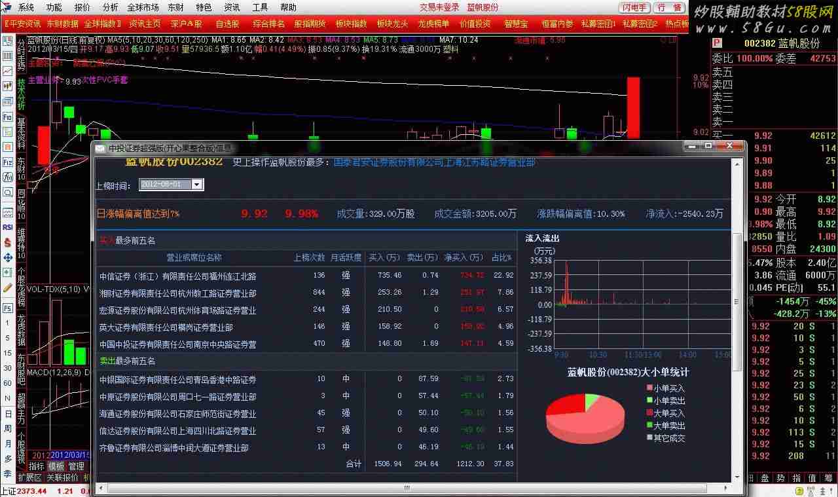The height and width of the screenshot is (497, 838).
Task: Click row 湘财证券有限责任公司杭州教工路证券营业部
Action: click(306, 293)
